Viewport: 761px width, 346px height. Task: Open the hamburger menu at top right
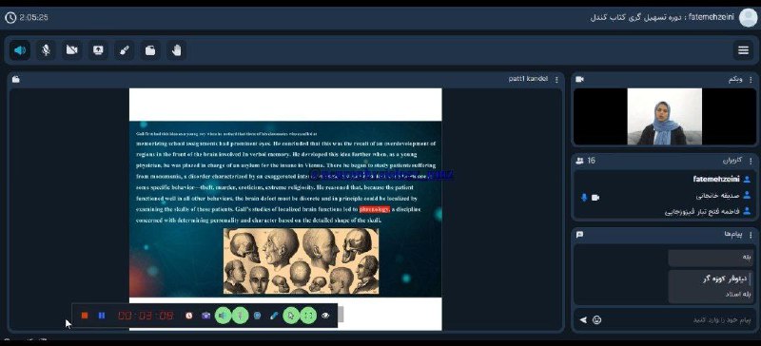tap(743, 50)
